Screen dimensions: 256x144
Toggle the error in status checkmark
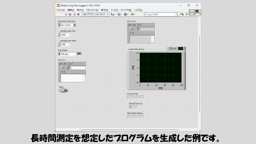click(x=63, y=68)
